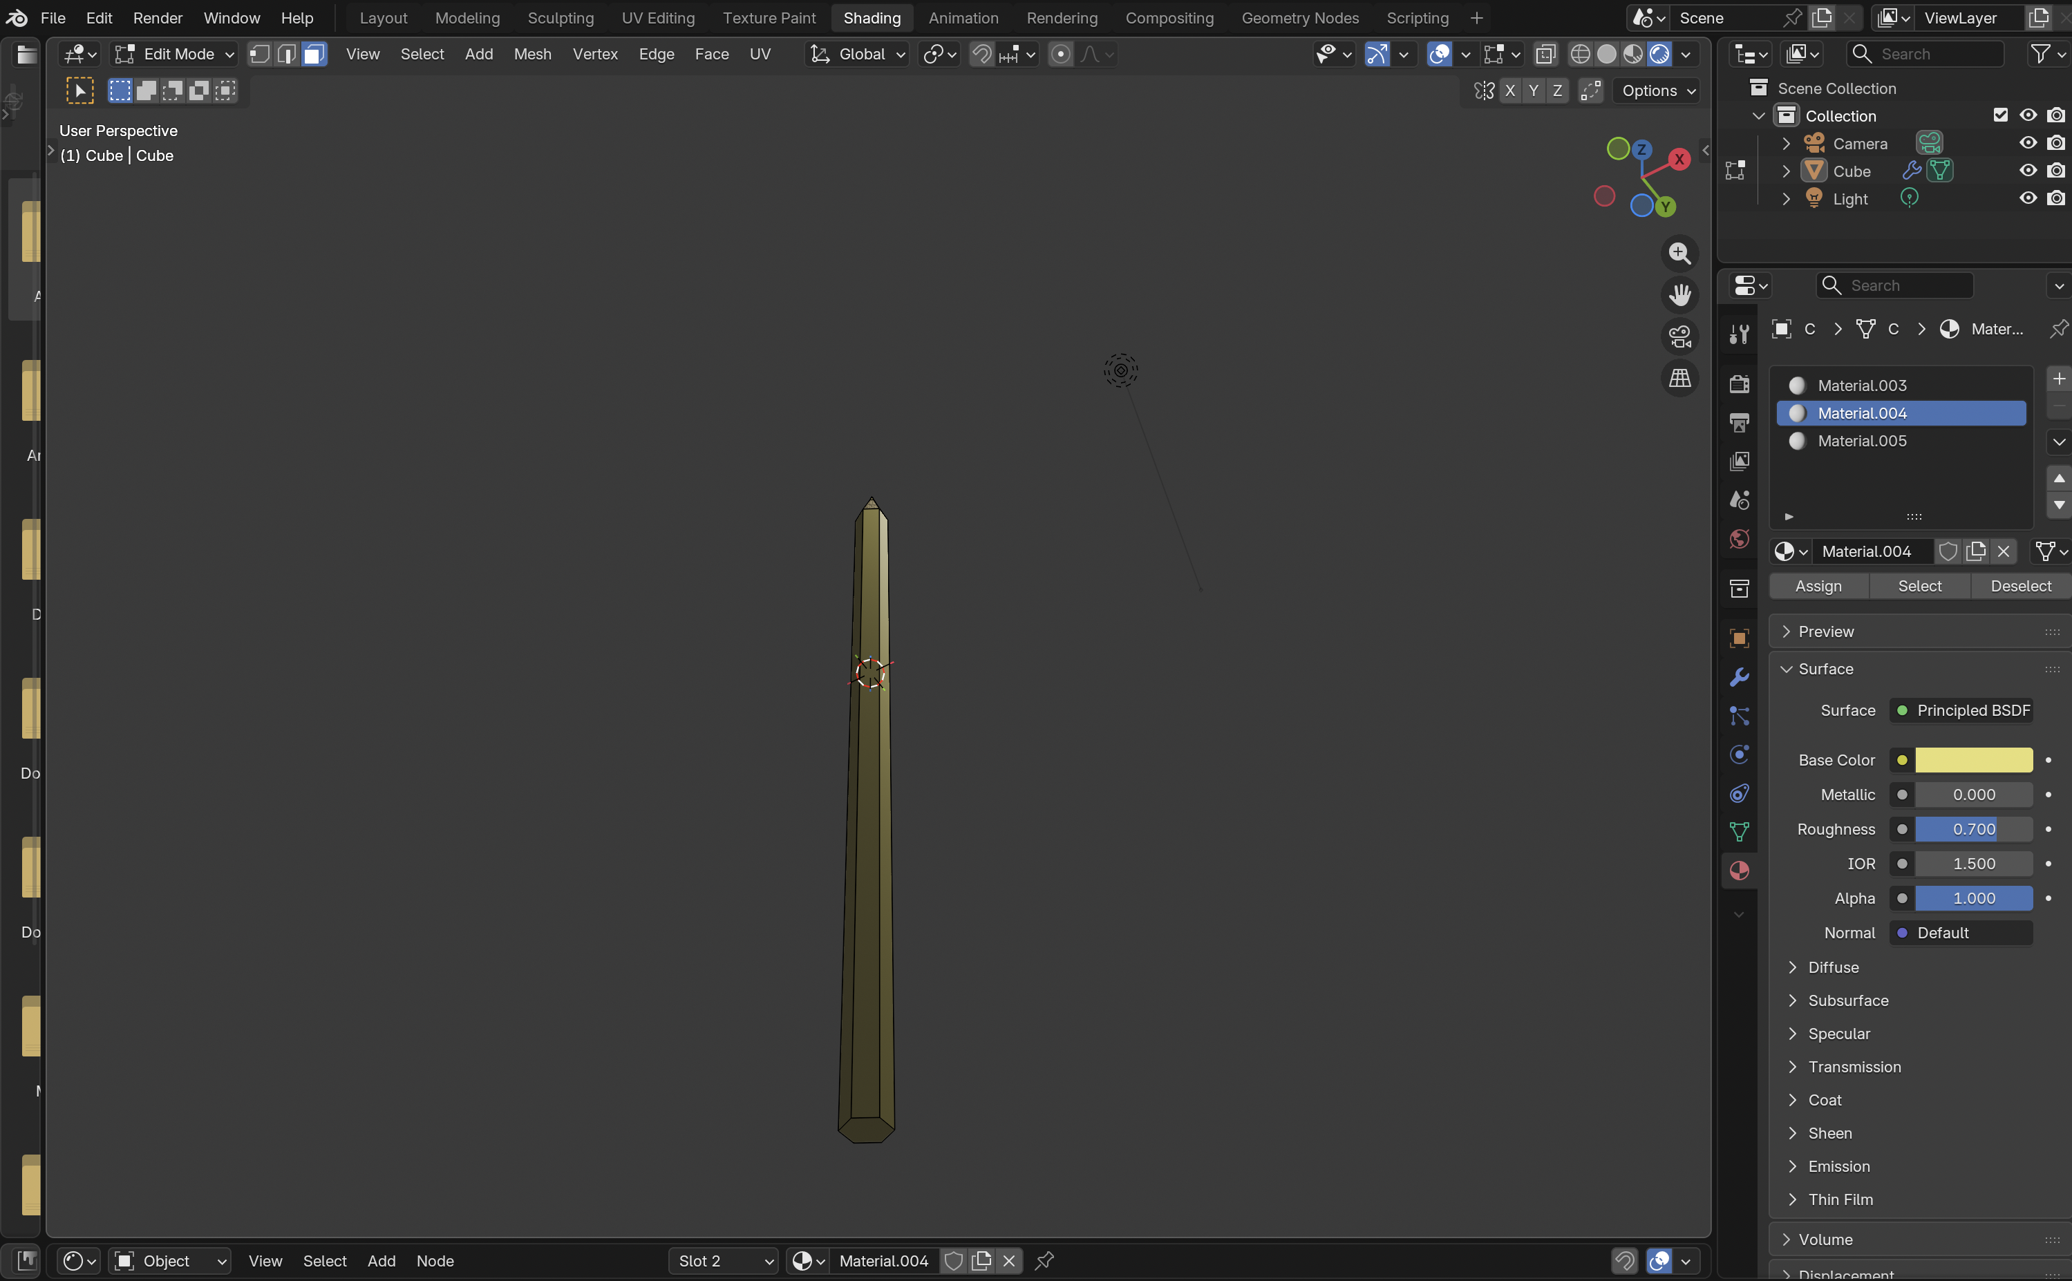This screenshot has width=2072, height=1281.
Task: Switch to the UV Editing workspace tab
Action: [658, 18]
